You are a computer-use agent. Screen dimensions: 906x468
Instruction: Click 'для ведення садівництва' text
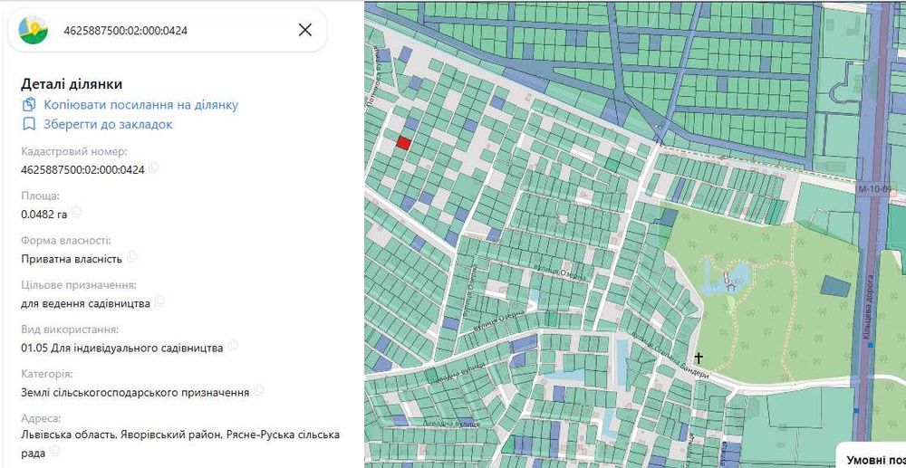(85, 303)
